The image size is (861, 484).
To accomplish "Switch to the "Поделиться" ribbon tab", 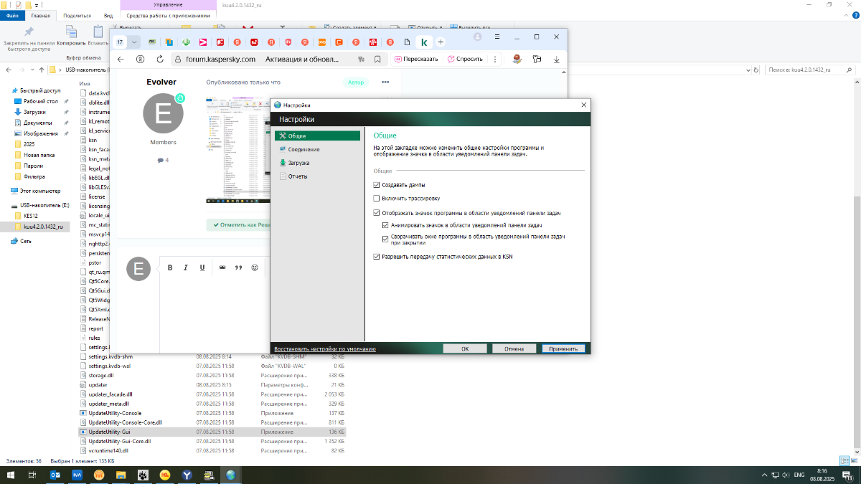I will [77, 15].
